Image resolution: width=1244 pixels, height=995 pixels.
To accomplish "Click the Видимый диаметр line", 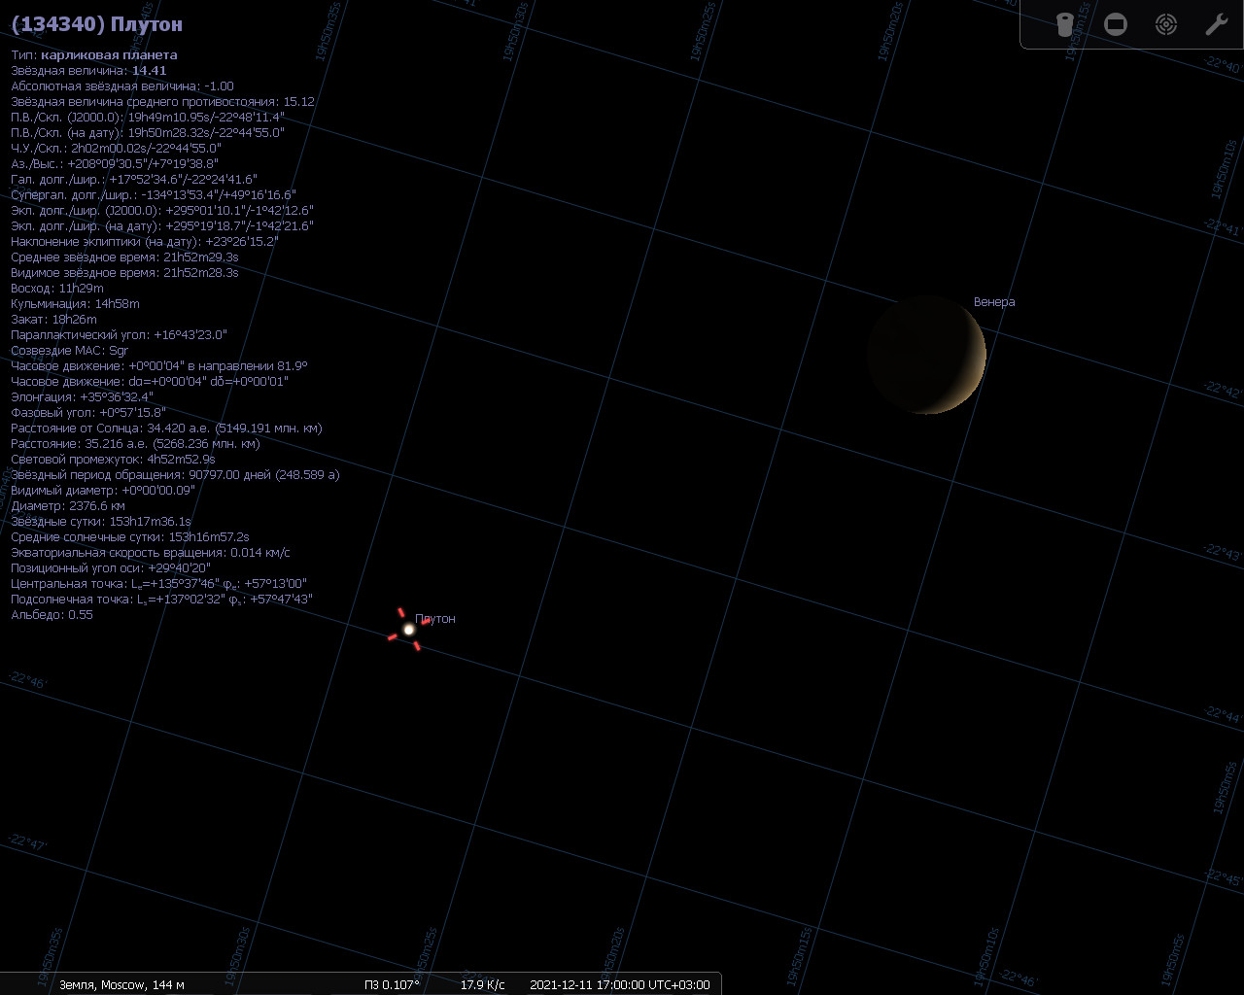I will tap(103, 491).
